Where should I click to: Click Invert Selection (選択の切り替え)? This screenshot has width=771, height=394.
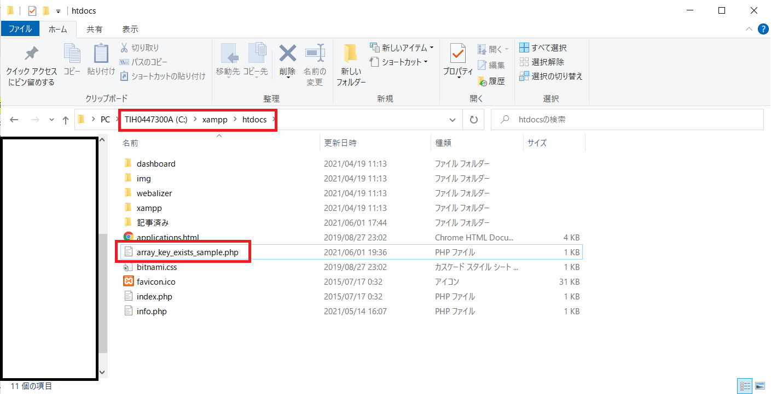pos(551,77)
